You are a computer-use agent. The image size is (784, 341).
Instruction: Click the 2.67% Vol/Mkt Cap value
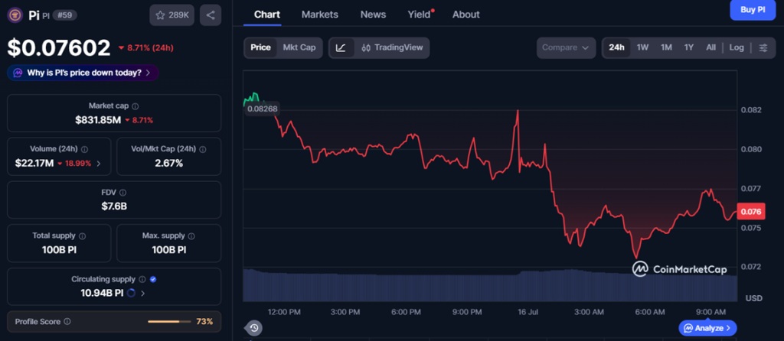[169, 164]
